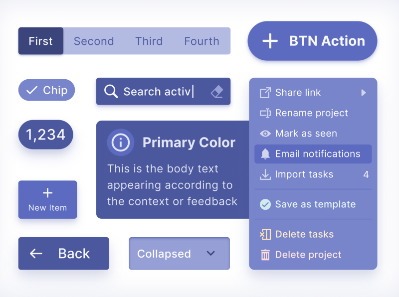This screenshot has height=297, width=399.
Task: Select the Rename project icon
Action: pyautogui.click(x=265, y=113)
